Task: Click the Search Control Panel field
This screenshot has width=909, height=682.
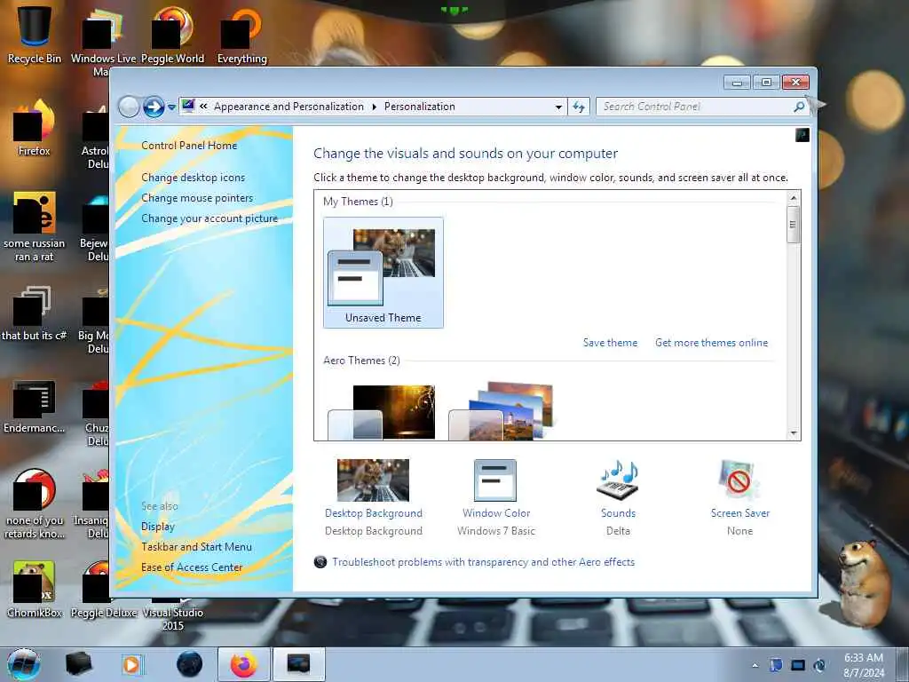Action: coord(696,107)
